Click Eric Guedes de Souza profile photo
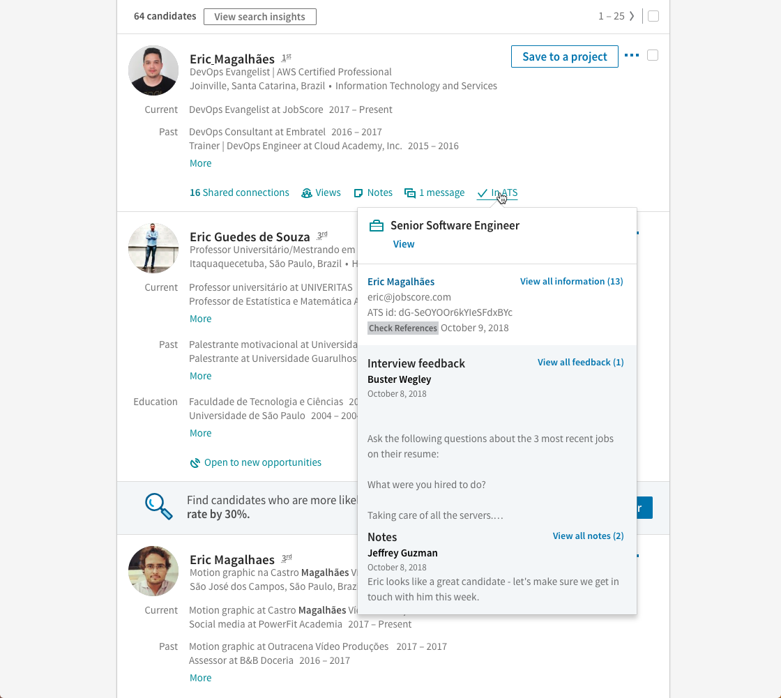781x698 pixels. tap(153, 248)
